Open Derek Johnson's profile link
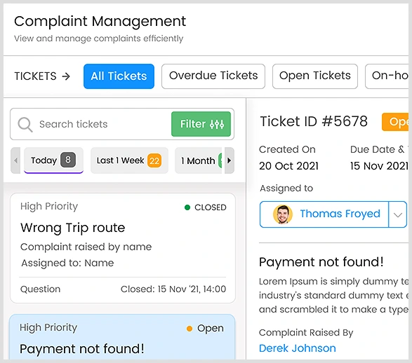412x363 pixels. point(298,348)
